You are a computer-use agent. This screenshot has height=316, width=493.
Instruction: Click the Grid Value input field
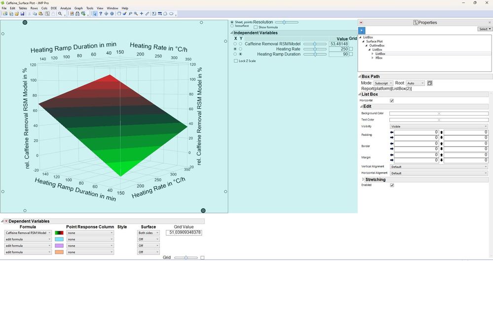[x=184, y=233]
